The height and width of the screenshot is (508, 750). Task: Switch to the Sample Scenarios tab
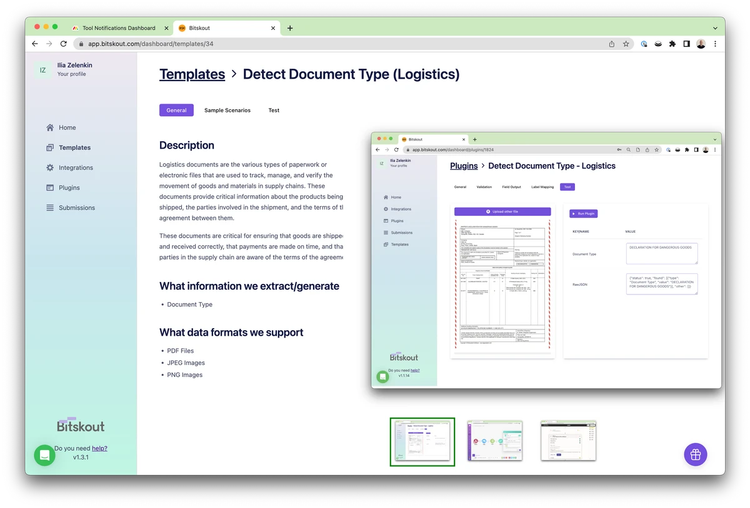pyautogui.click(x=227, y=110)
